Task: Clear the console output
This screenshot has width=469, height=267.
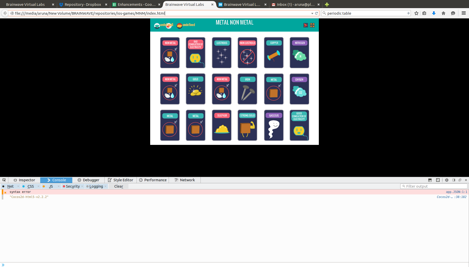Action: (119, 186)
